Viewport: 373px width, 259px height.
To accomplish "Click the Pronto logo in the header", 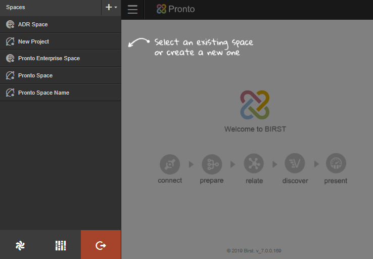I will [175, 9].
